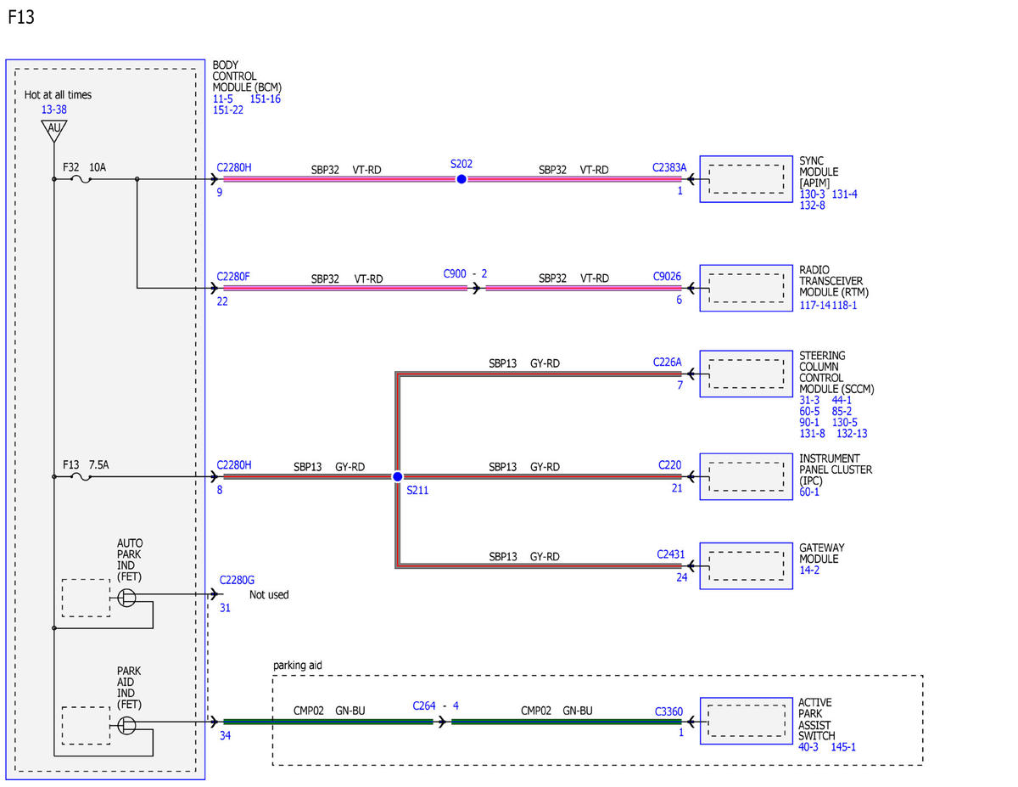The width and height of the screenshot is (1018, 787).
Task: Open connector C2431 link
Action: [670, 554]
